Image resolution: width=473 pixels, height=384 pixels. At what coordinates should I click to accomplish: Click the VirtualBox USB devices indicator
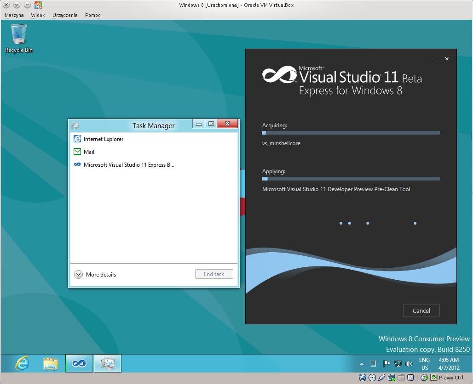coord(381,378)
